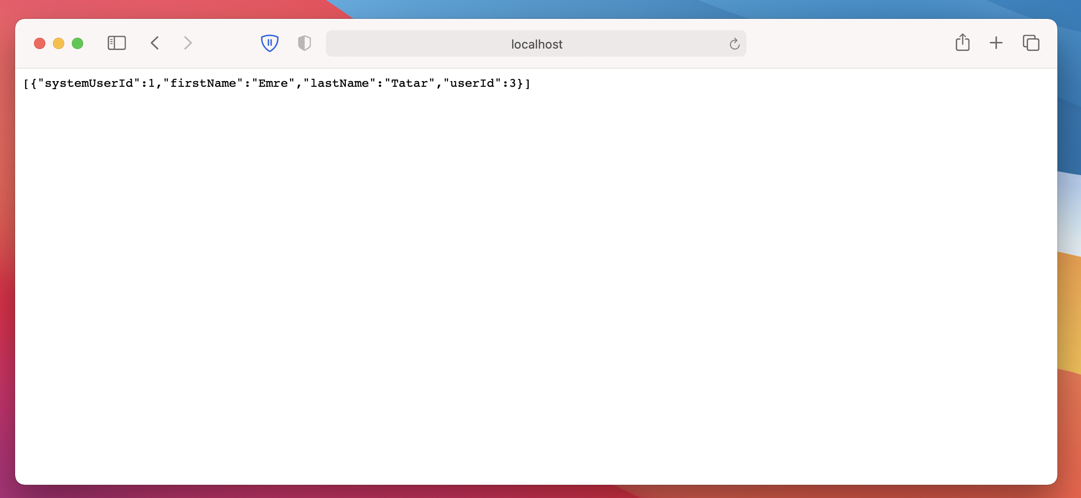Screen dimensions: 1081x498
Task: Reload the localhost page
Action: [x=734, y=44]
